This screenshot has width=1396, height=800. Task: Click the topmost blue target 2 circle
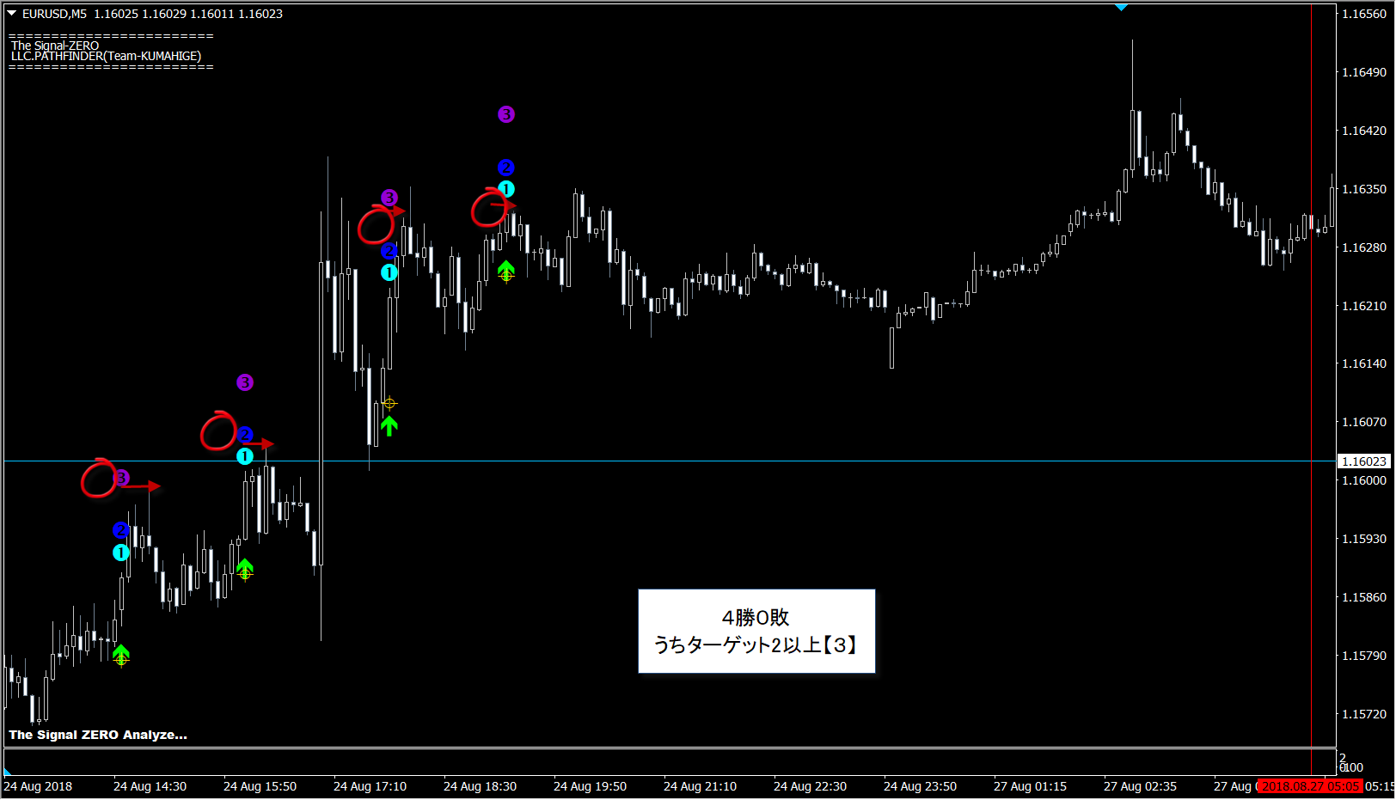(506, 168)
